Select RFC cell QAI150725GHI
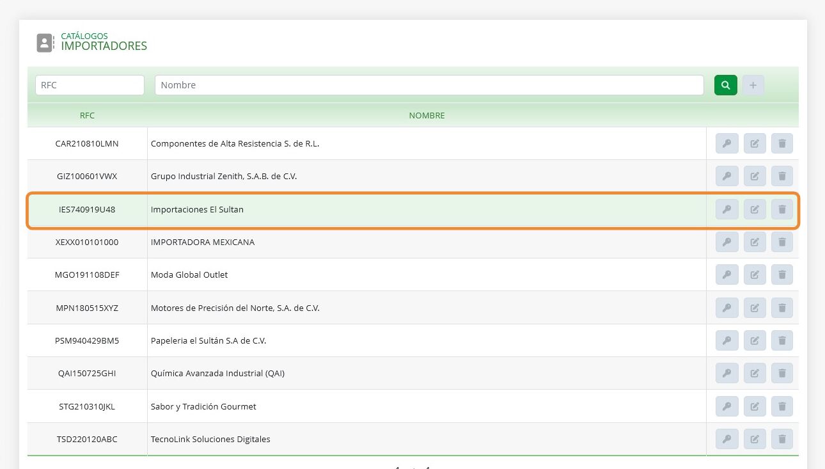 click(x=87, y=373)
